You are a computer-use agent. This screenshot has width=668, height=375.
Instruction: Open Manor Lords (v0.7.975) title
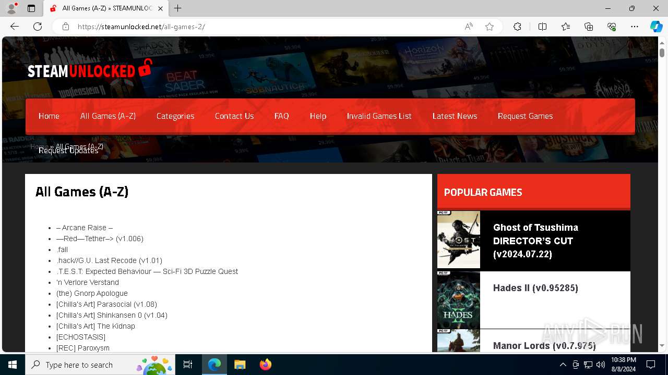[544, 345]
